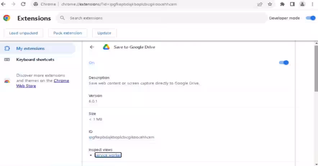
Task: Click the extension ID text
Action: point(122,137)
